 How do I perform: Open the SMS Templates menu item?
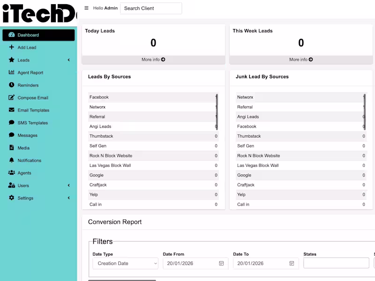tap(38, 123)
